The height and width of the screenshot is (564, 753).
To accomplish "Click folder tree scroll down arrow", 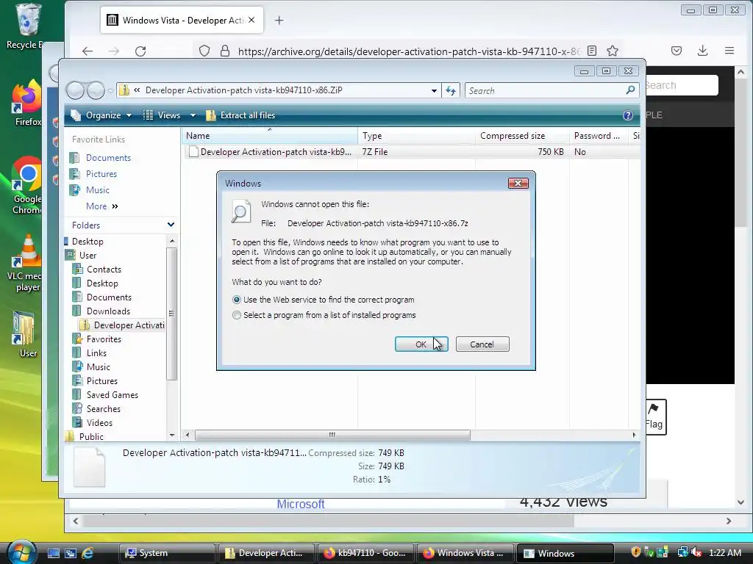I will point(172,435).
